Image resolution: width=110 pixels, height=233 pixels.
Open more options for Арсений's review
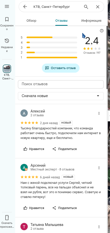(99, 168)
